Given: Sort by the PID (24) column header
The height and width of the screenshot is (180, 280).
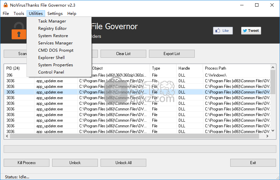Looking at the screenshot, I should [x=16, y=68].
